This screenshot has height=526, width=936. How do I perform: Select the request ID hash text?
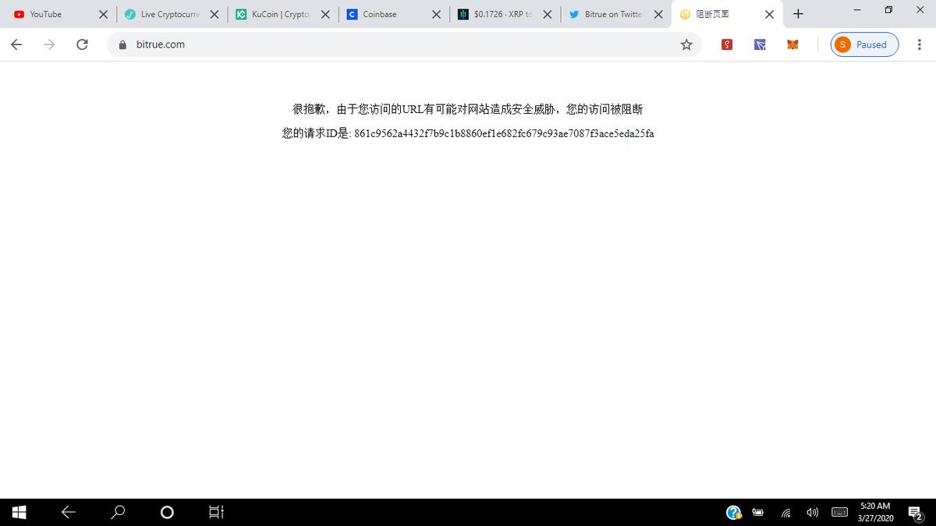tap(504, 133)
